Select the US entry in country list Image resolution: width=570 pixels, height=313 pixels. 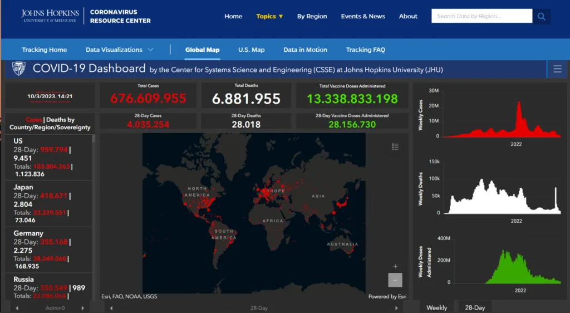pyautogui.click(x=48, y=158)
